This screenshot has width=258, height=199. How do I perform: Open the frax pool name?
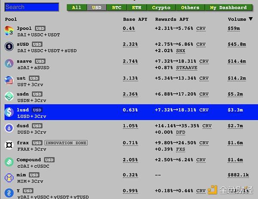pos(23,143)
